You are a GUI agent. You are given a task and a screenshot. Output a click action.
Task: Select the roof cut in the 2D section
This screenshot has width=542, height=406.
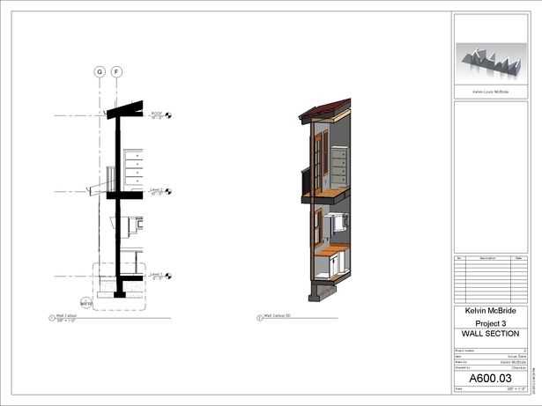pos(125,109)
